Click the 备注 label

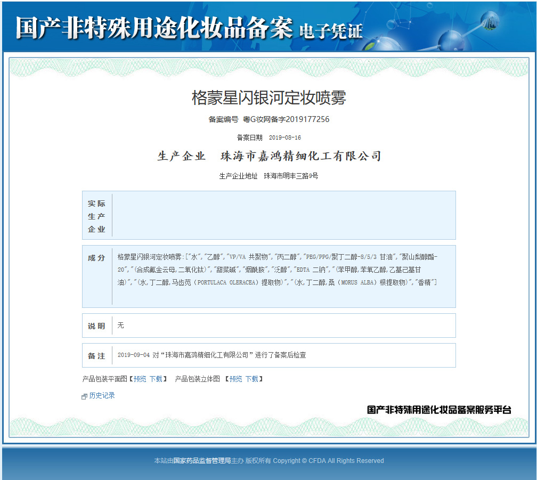[x=96, y=356]
